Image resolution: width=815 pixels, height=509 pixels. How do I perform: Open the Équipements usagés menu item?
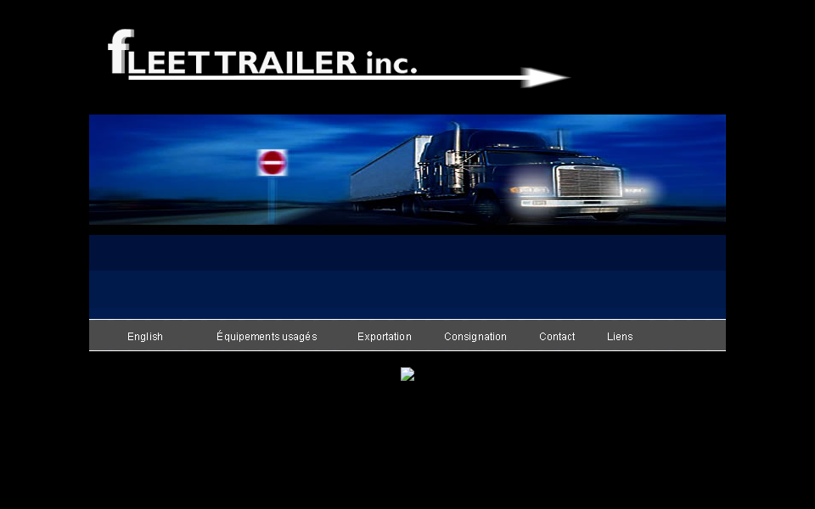click(267, 336)
